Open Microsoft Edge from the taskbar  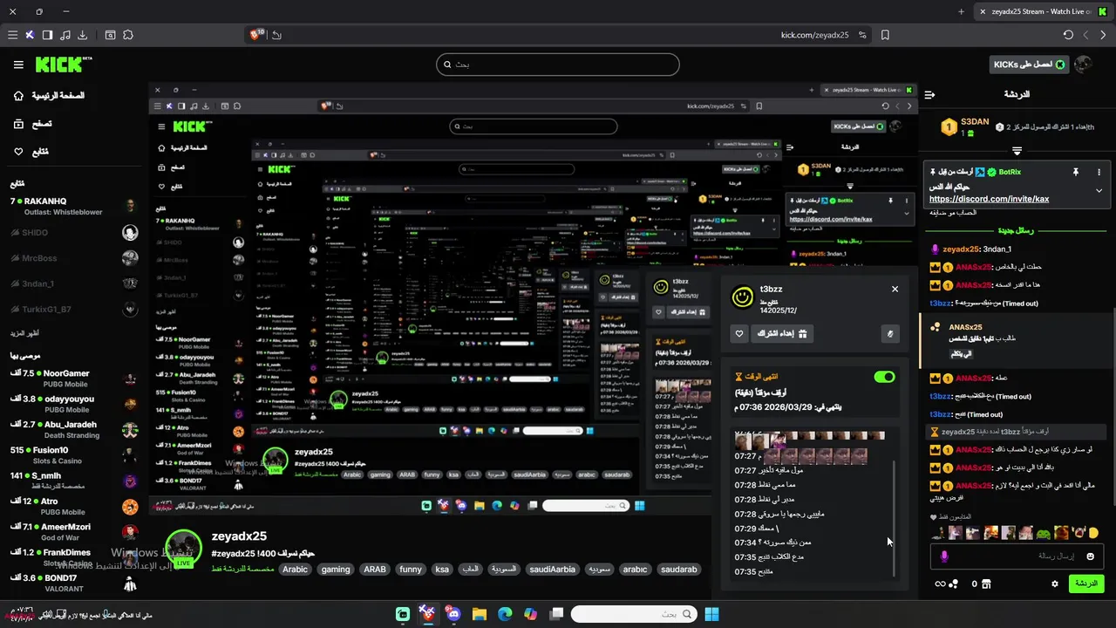[505, 614]
